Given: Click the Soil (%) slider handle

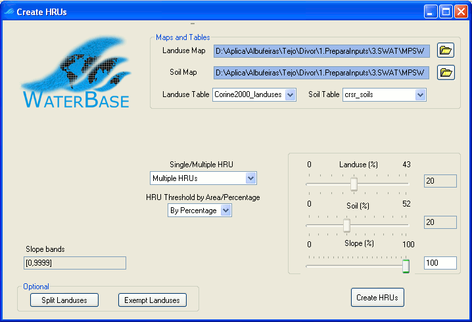Looking at the screenshot, I should (346, 225).
